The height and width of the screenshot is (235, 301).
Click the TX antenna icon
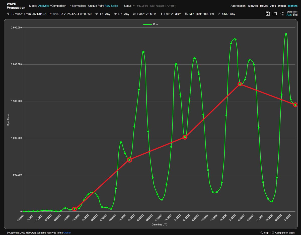97,14
